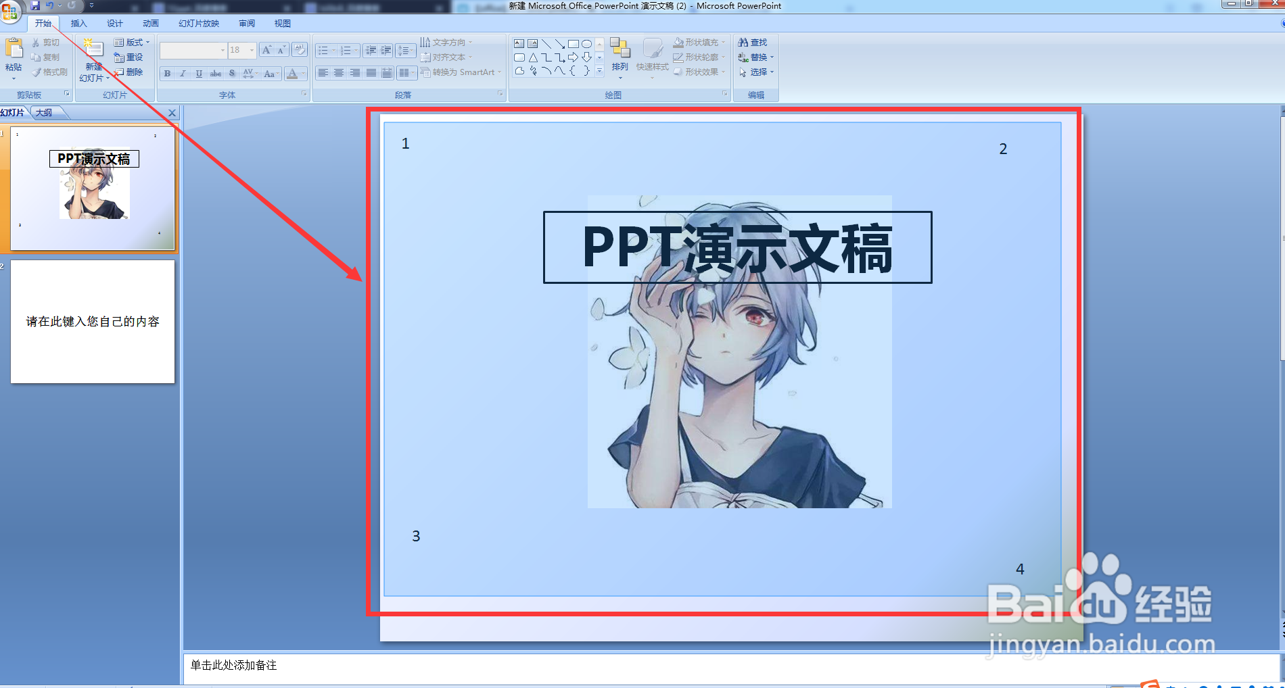This screenshot has width=1285, height=688.
Task: Click the decrease indent level icon
Action: pos(371,51)
